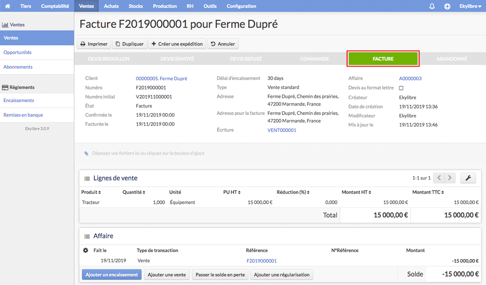Click Passer le solde en perte
486x285 pixels.
(220, 274)
